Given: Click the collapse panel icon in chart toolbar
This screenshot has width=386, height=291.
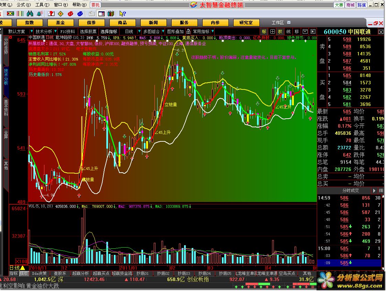Looking at the screenshot, I should (x=305, y=32).
